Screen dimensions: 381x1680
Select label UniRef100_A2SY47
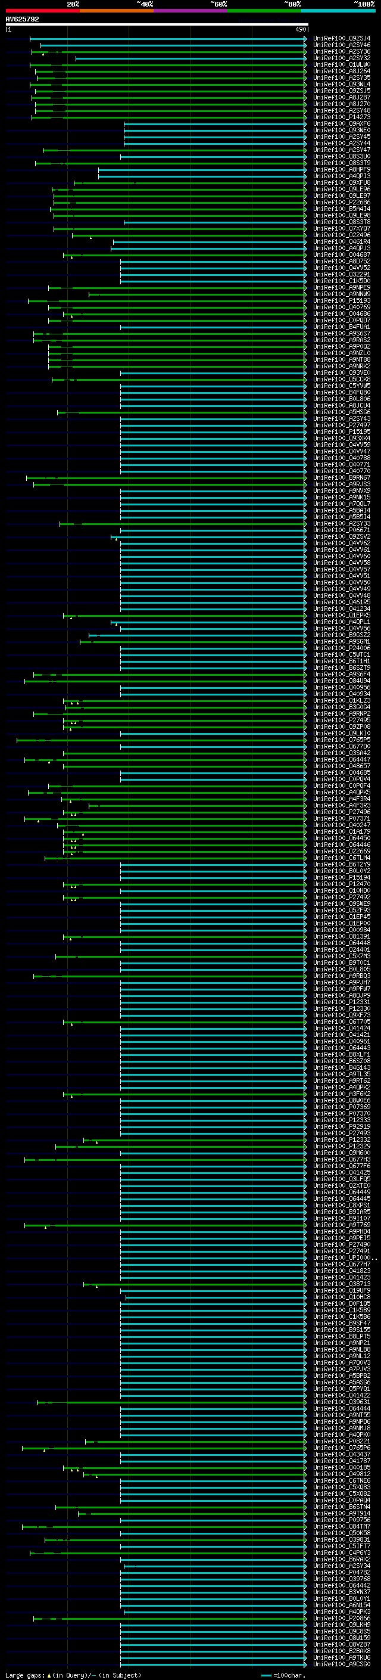tap(341, 150)
